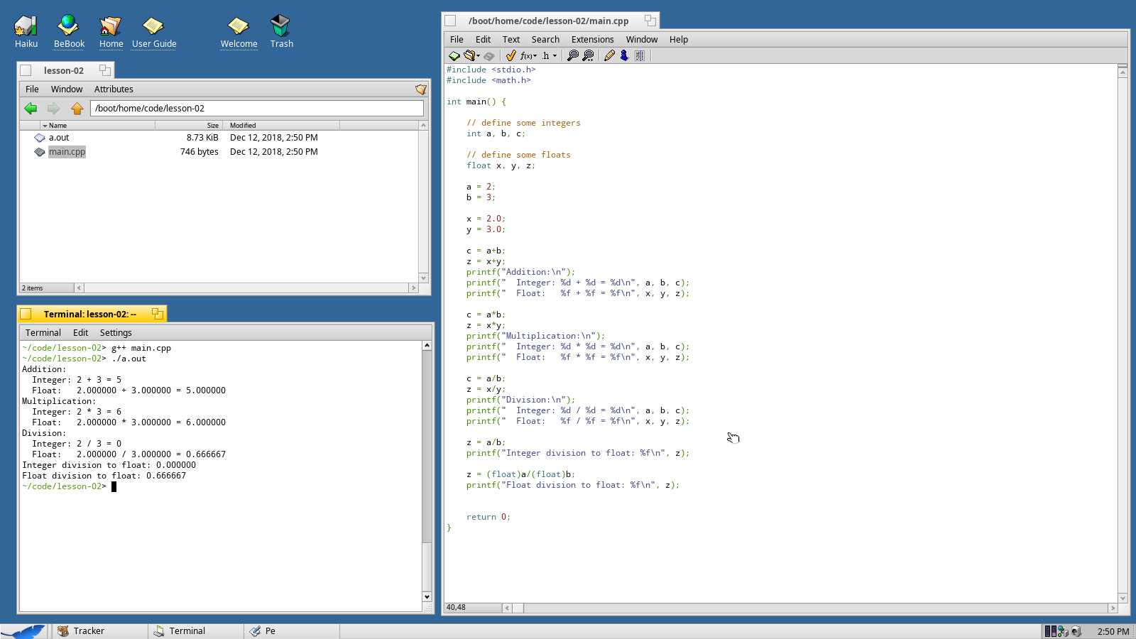Click the network status tray icon
1136x639 pixels.
pos(1063,631)
